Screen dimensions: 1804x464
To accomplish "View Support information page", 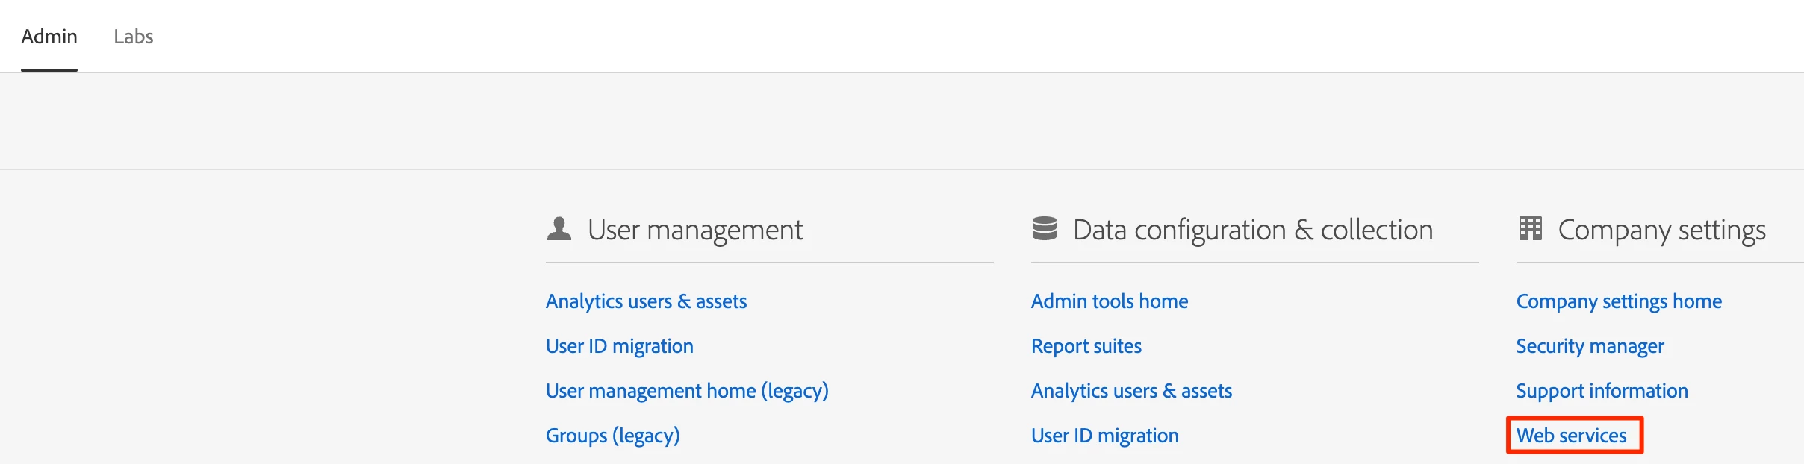I will pyautogui.click(x=1602, y=391).
